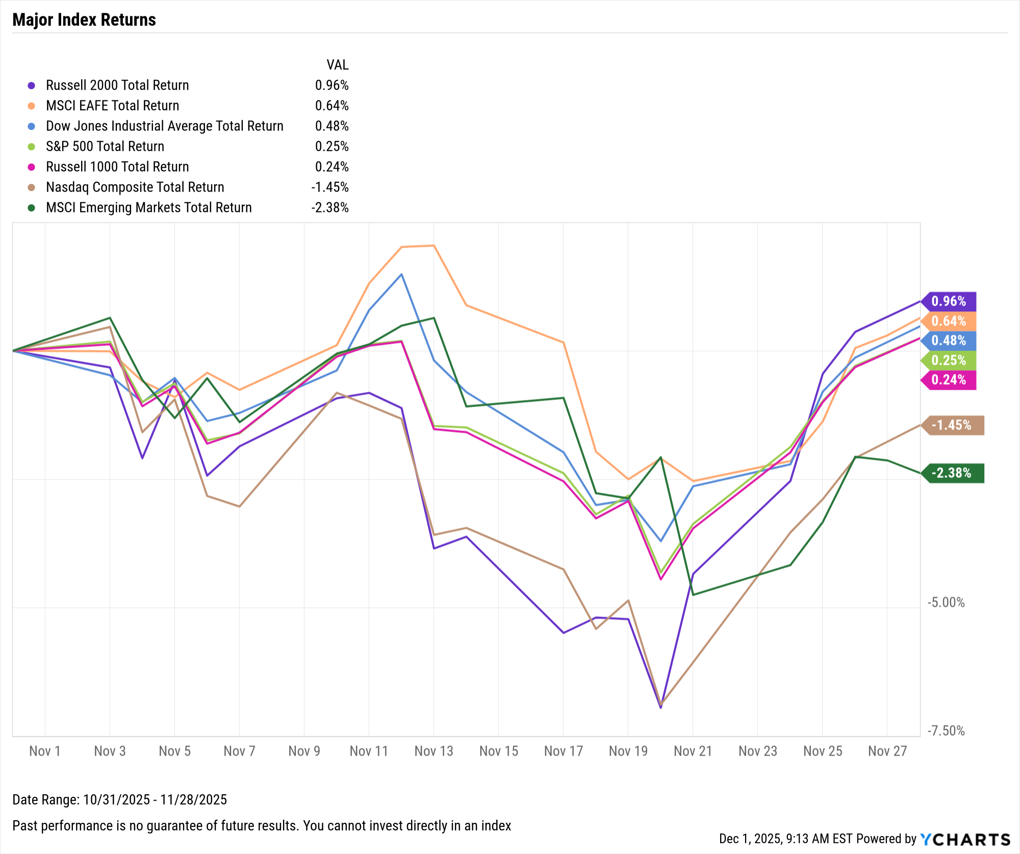1020x854 pixels.
Task: Click the YCharts logo
Action: point(965,839)
